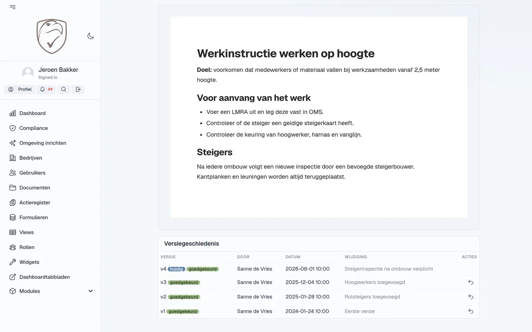
Task: Select 'Steigerinspectie na ombouw verplicht' change text
Action: (x=389, y=269)
